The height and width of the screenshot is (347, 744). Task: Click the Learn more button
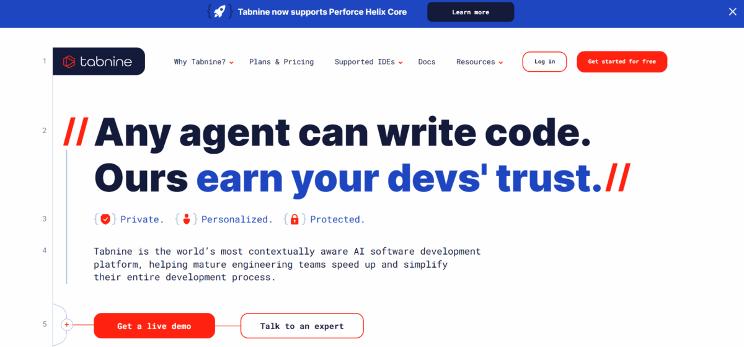click(x=471, y=12)
